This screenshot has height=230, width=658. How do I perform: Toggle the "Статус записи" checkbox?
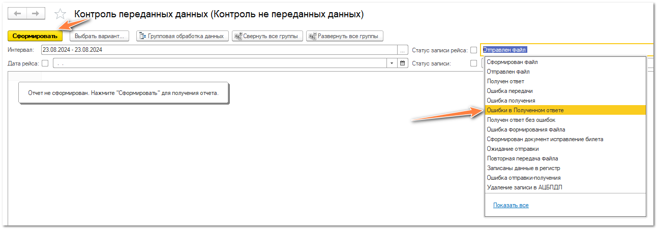point(474,63)
